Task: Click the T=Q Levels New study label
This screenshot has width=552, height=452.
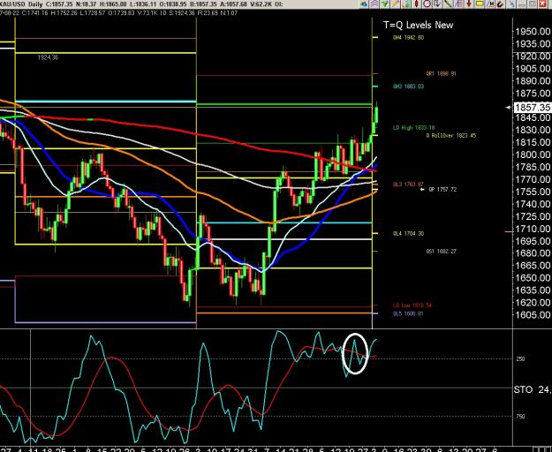Action: coord(419,25)
